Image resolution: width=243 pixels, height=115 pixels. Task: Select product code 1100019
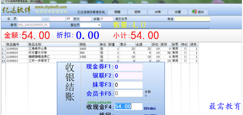(12, 53)
